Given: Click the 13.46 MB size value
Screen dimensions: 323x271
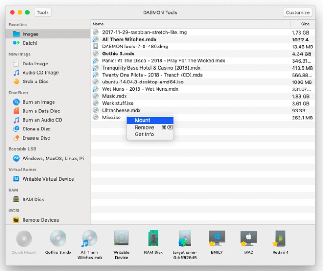Looking at the screenshot, I should pos(302,47).
